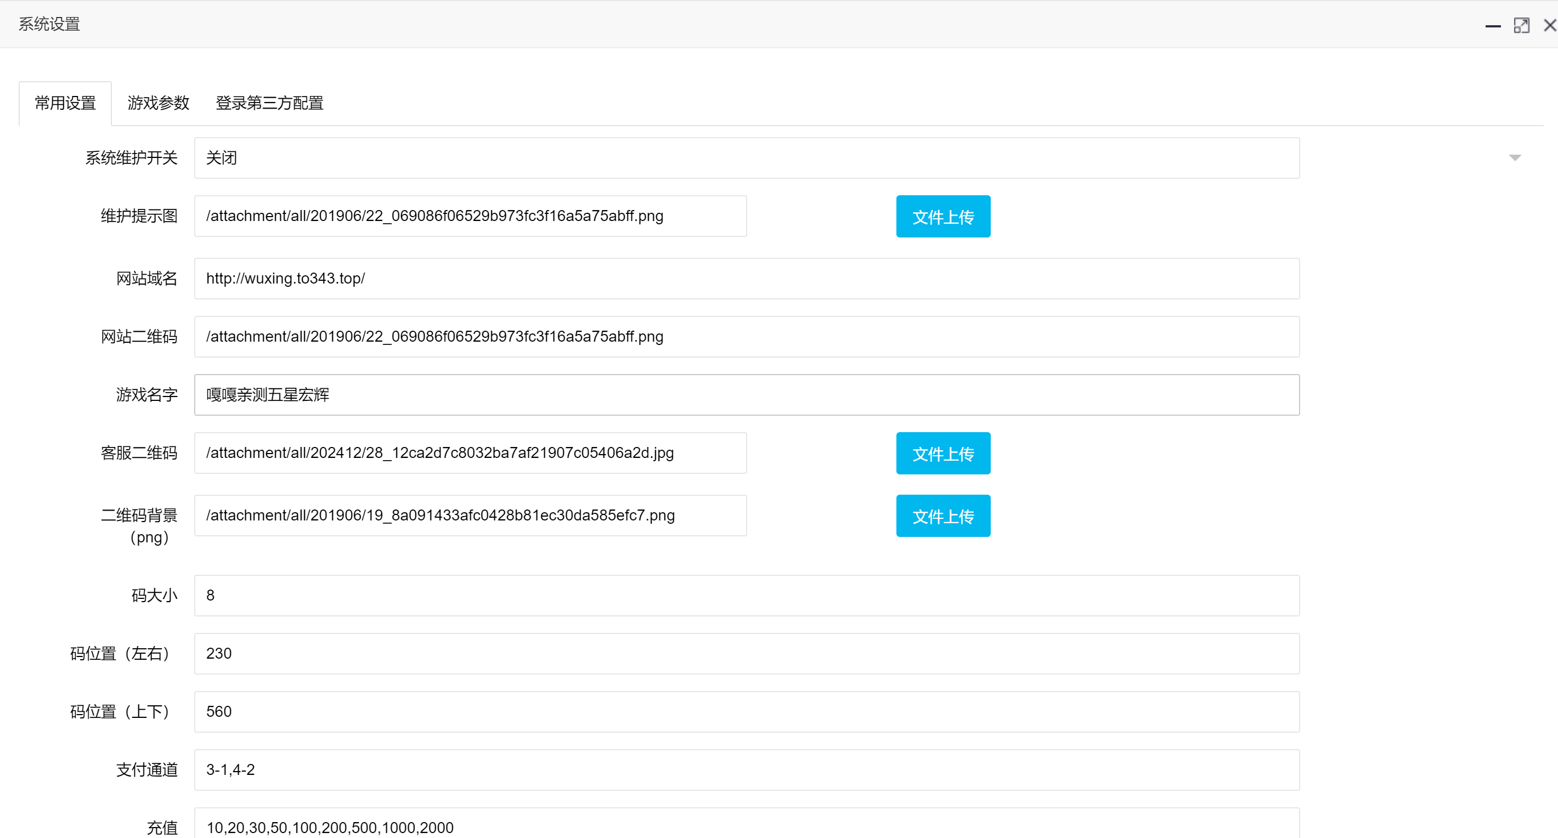
Task: Click the 维护提示图 path field
Action: pyautogui.click(x=471, y=216)
